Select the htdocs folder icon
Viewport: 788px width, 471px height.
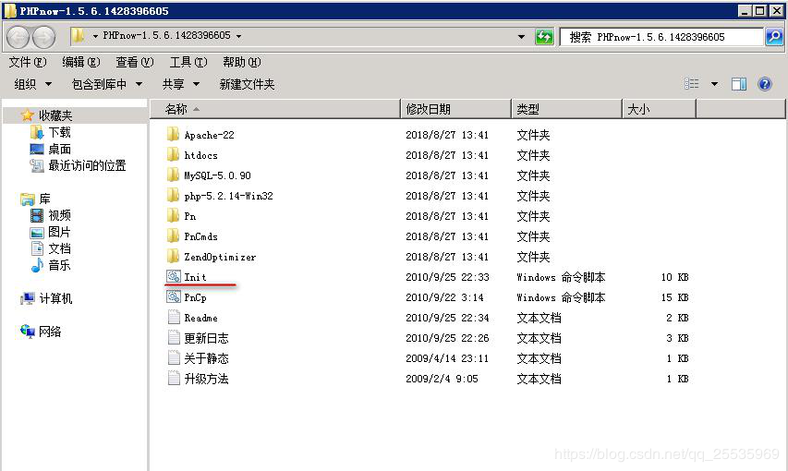(173, 154)
